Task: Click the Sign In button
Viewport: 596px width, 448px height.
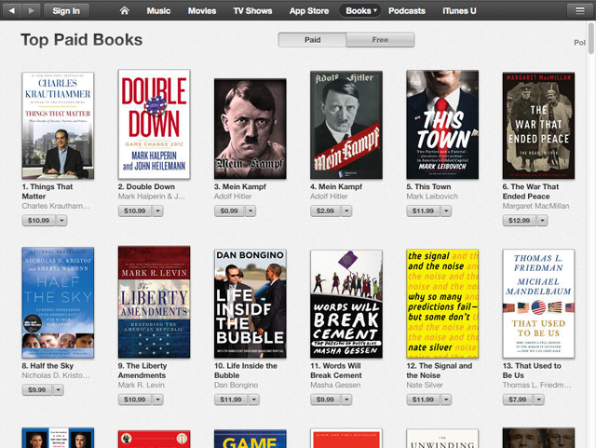Action: click(x=66, y=10)
